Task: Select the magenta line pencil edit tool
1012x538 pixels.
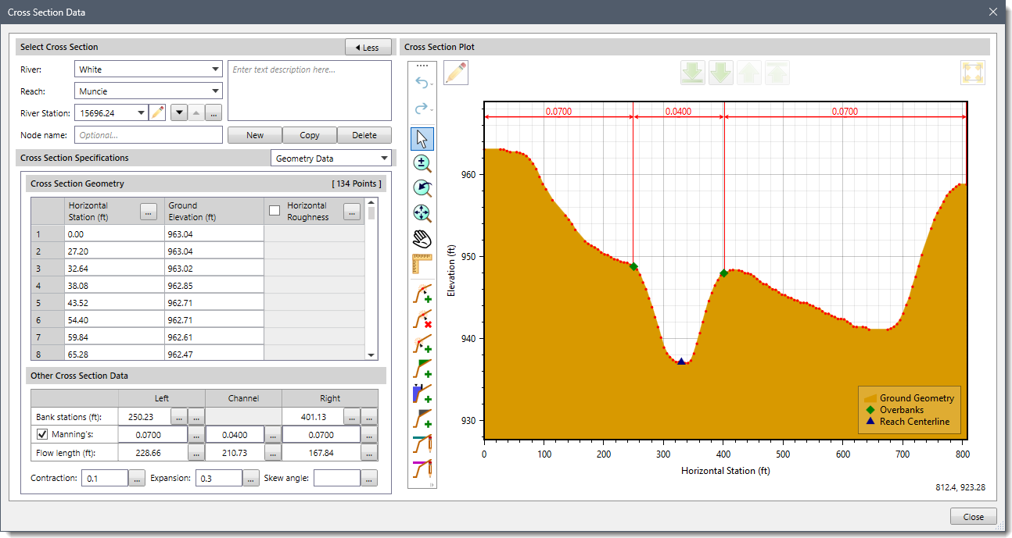Action: (422, 469)
